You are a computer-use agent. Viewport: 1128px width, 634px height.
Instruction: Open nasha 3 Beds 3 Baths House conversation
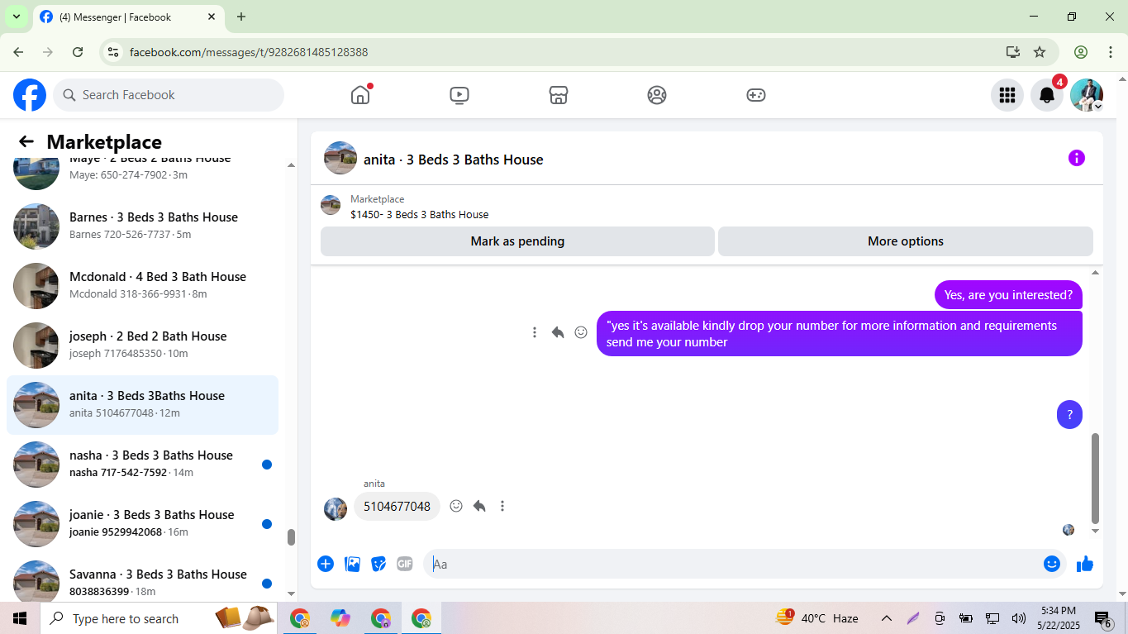point(142,465)
